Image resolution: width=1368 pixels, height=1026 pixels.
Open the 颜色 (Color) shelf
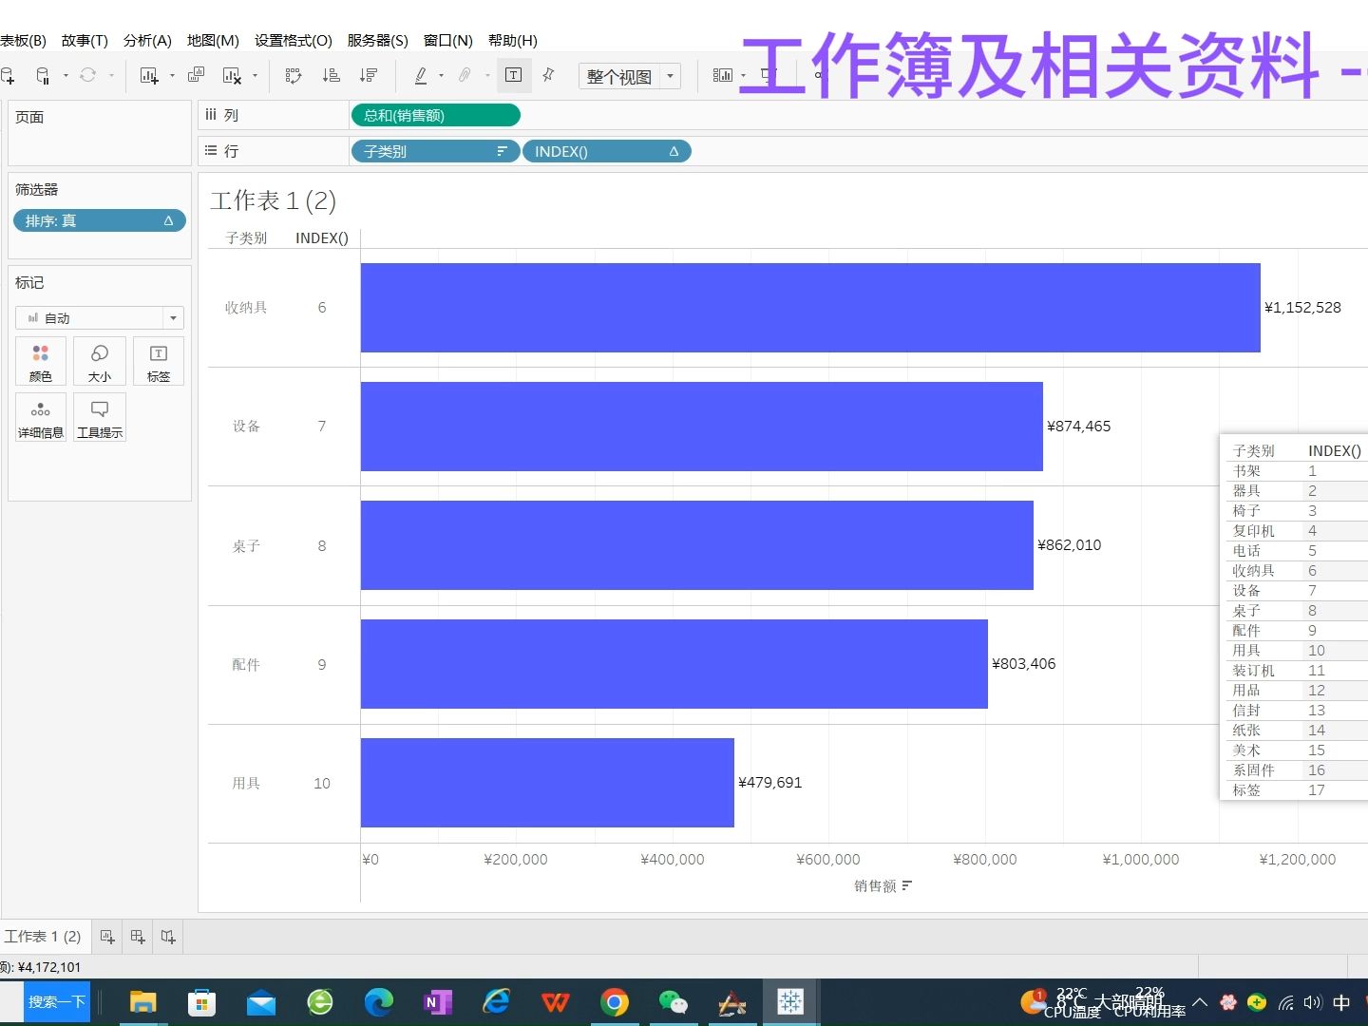point(40,361)
